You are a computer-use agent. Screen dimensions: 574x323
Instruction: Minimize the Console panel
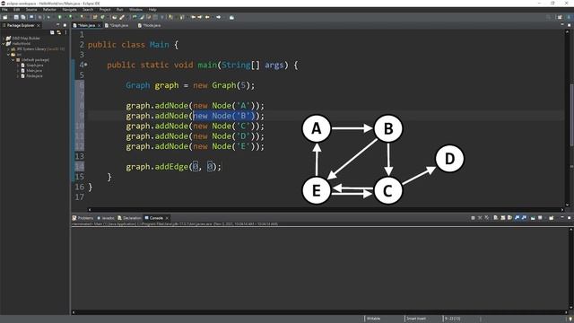[x=562, y=217]
